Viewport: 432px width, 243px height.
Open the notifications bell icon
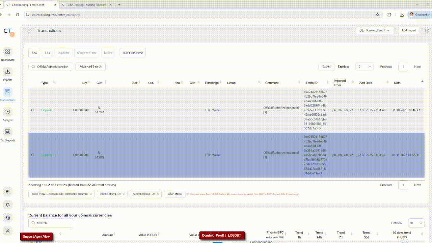click(8, 205)
